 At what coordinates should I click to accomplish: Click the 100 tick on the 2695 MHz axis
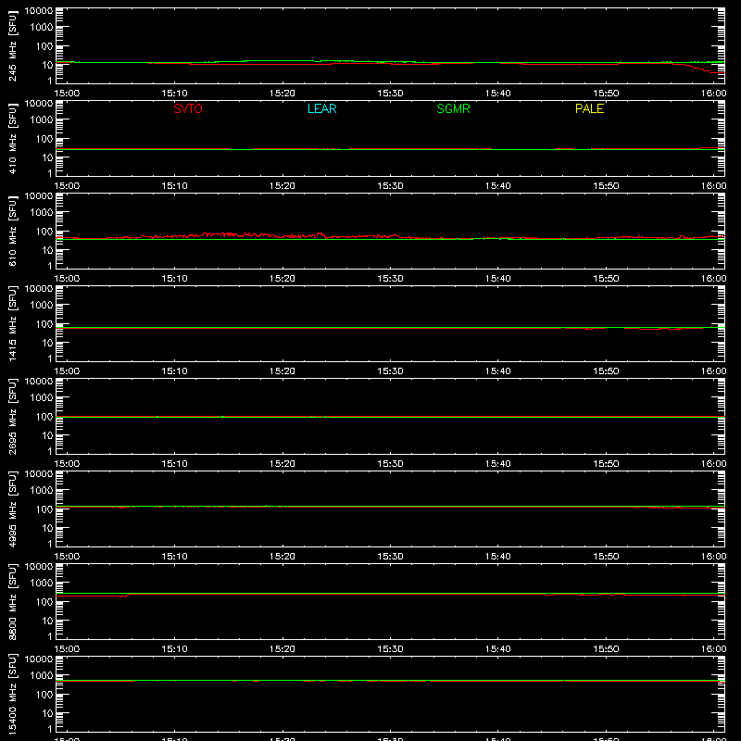coord(44,417)
